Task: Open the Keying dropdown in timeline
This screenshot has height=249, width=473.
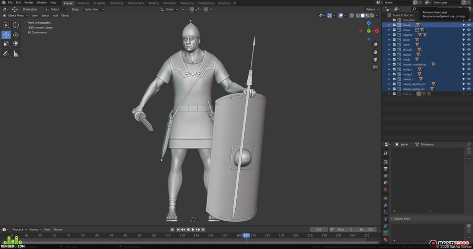Action: coord(35,230)
